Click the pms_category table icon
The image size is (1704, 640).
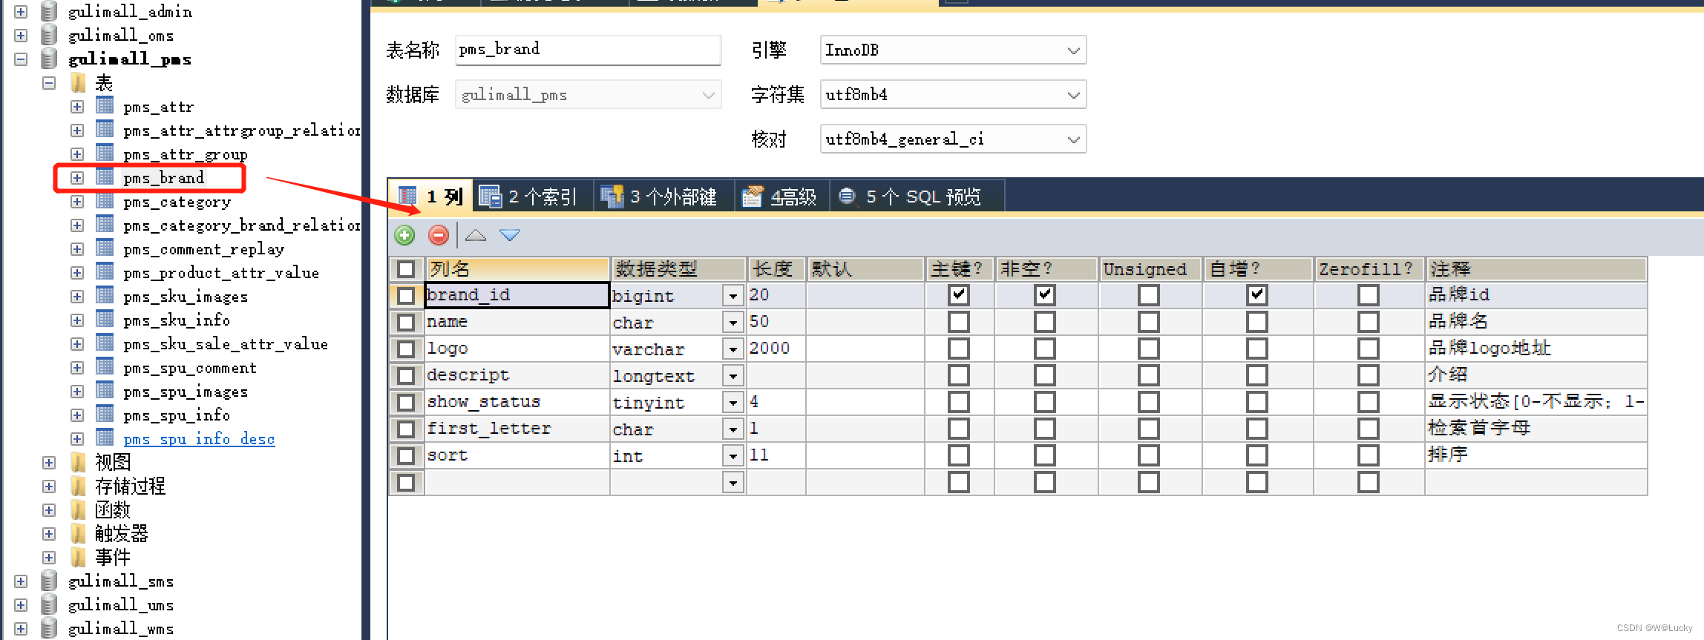coord(105,201)
